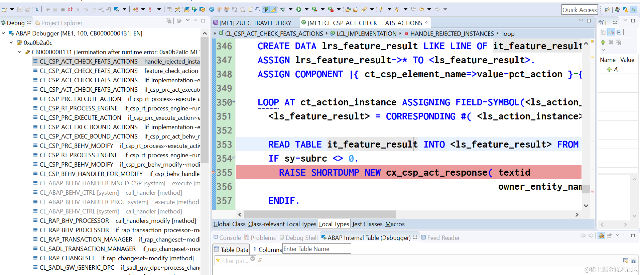Image resolution: width=640 pixels, height=275 pixels.
Task: Open the Debug launch dropdown arrow
Action: [290, 9]
